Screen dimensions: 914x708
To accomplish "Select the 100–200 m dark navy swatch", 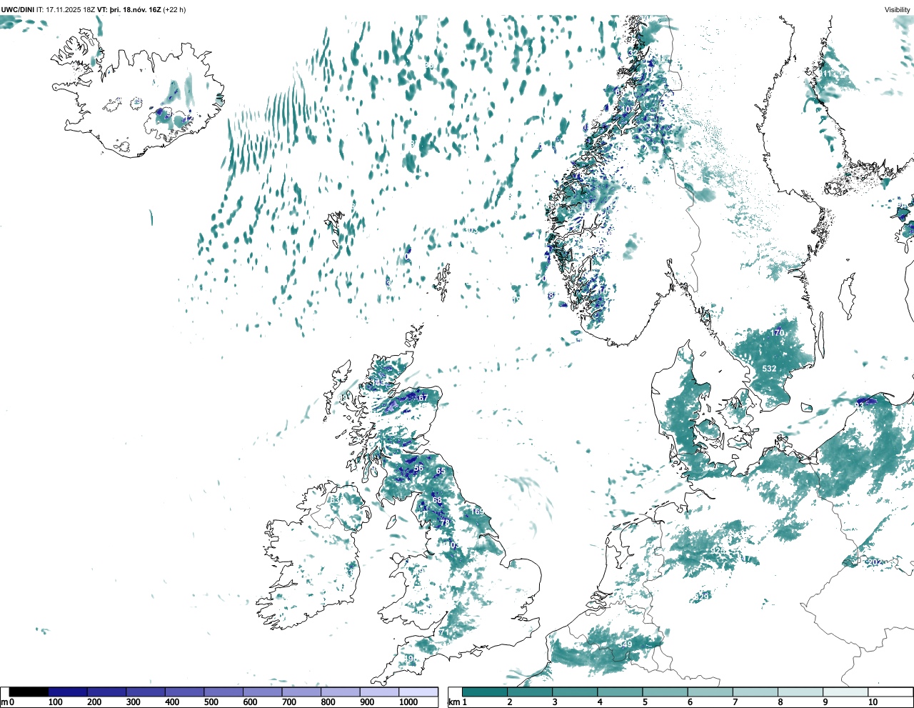I will click(68, 692).
